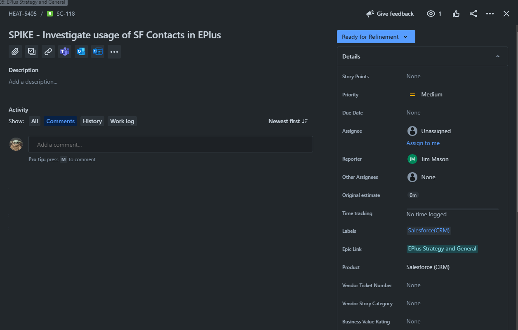The height and width of the screenshot is (330, 518).
Task: Open the Microsoft Teams integration icon
Action: (65, 51)
